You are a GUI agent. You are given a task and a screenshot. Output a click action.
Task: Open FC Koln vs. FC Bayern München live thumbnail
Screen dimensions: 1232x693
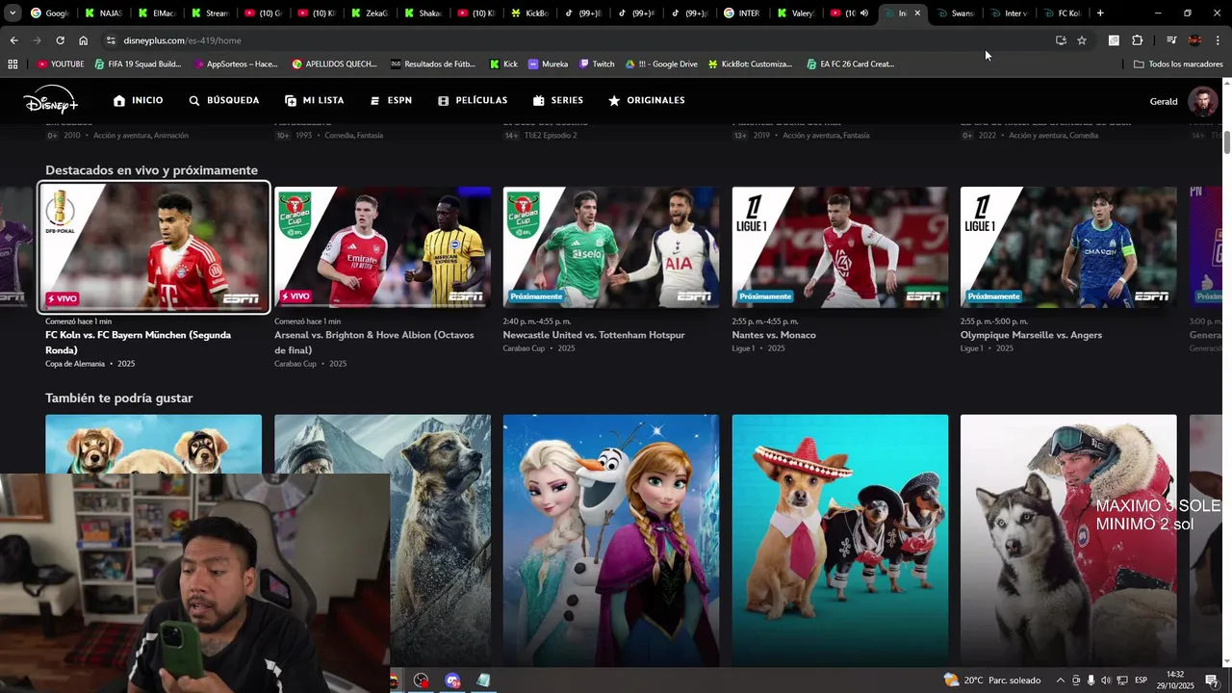tap(153, 247)
